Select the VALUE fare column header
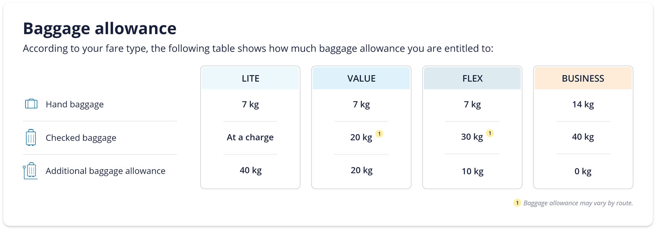The image size is (656, 230). coord(361,79)
